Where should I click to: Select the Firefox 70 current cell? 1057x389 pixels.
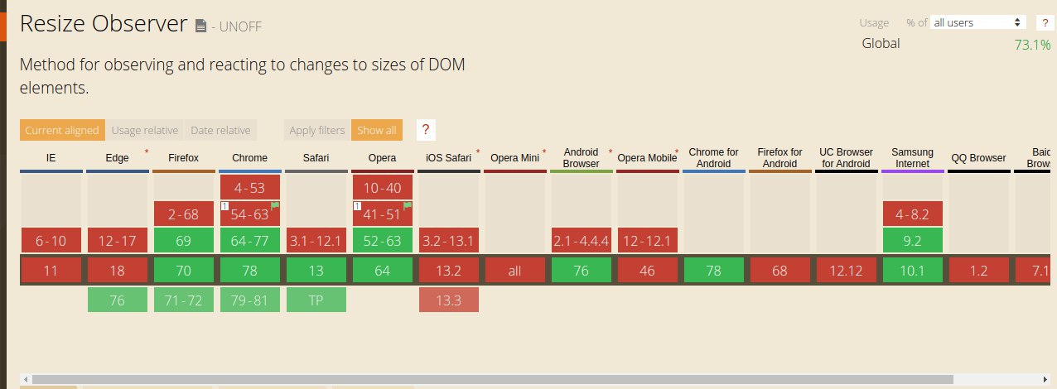(184, 270)
